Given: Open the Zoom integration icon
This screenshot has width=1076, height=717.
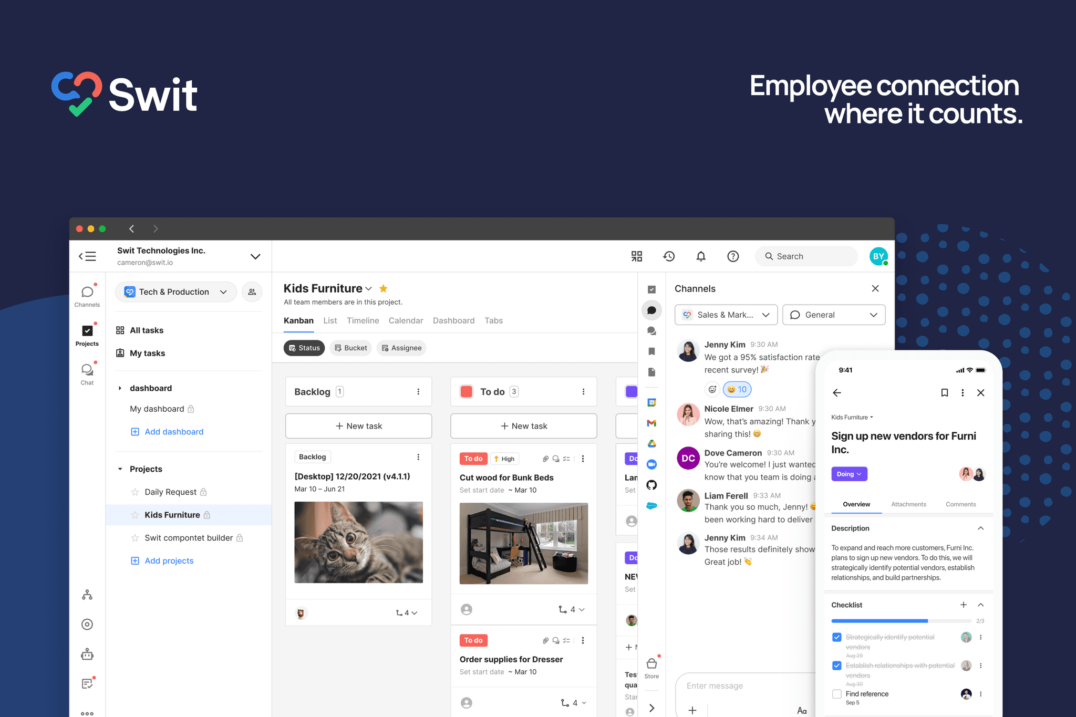Looking at the screenshot, I should 651,464.
